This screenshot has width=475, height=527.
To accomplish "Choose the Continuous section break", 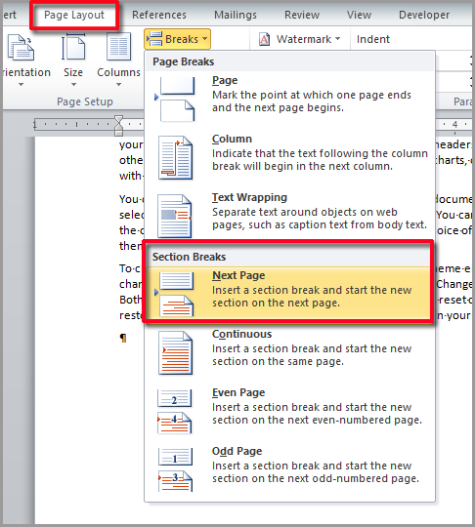I will tap(289, 348).
